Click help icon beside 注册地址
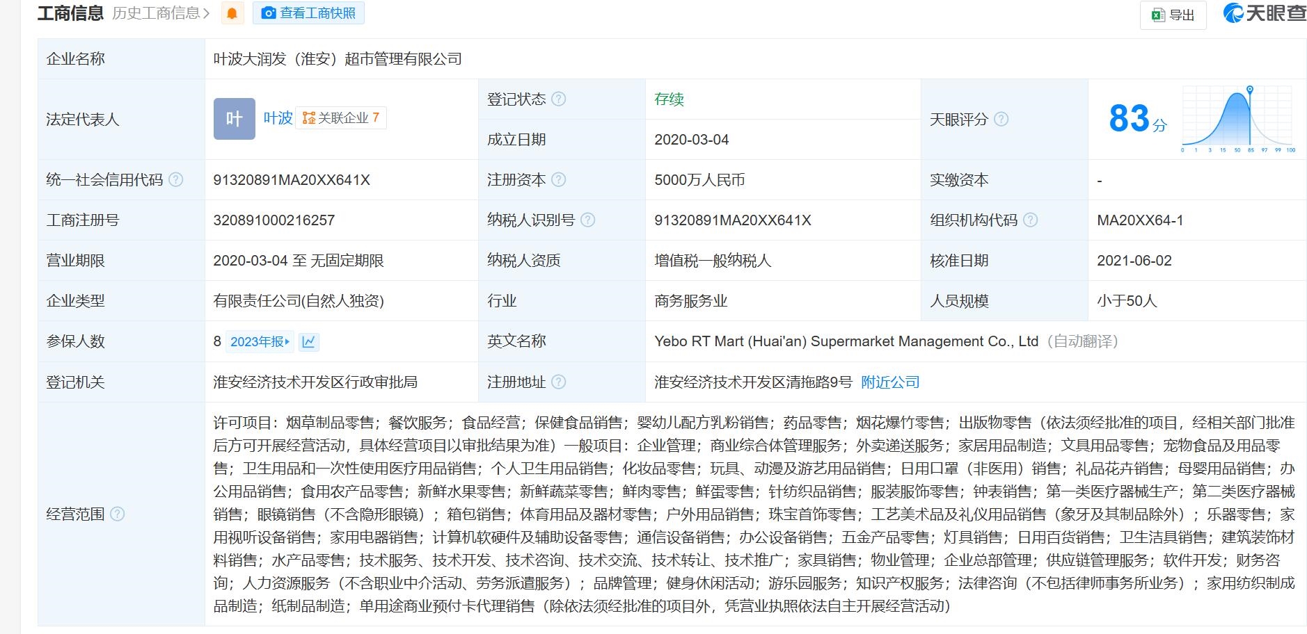Image resolution: width=1307 pixels, height=634 pixels. click(559, 382)
